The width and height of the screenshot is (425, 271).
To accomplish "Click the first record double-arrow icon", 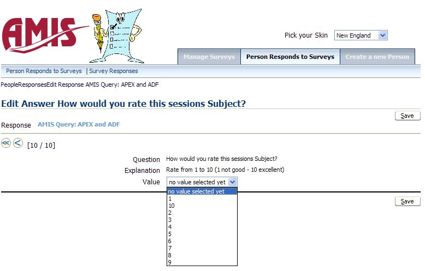I will [6, 143].
